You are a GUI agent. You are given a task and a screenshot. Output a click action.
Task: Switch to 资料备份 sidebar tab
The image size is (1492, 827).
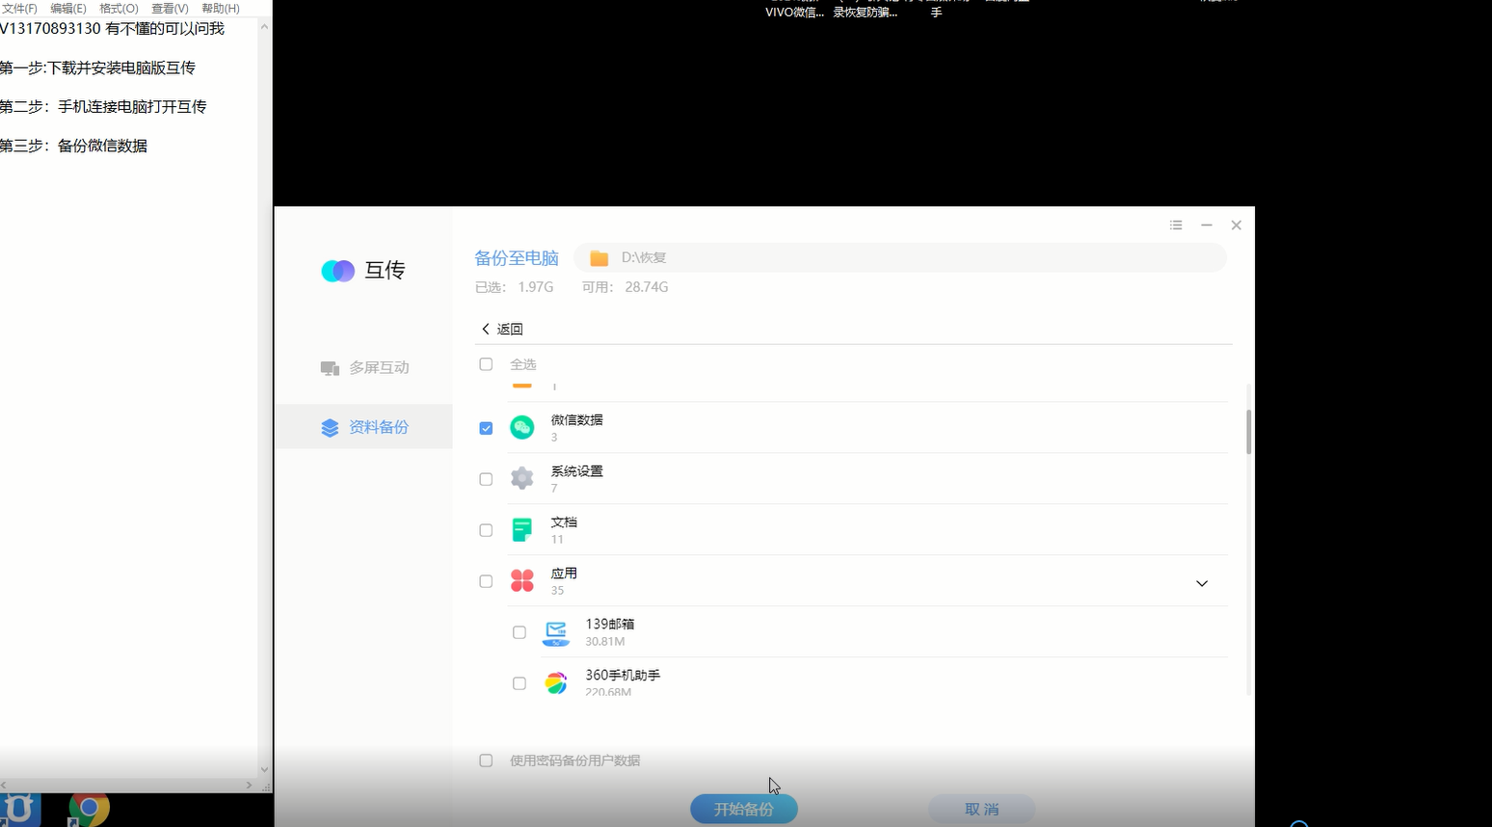[363, 427]
